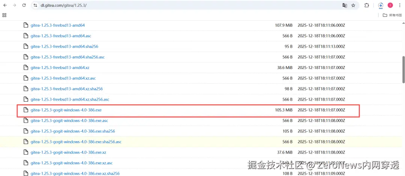Image resolution: width=405 pixels, height=176 pixels.
Task: View site information icon in address bar
Action: 36,5
